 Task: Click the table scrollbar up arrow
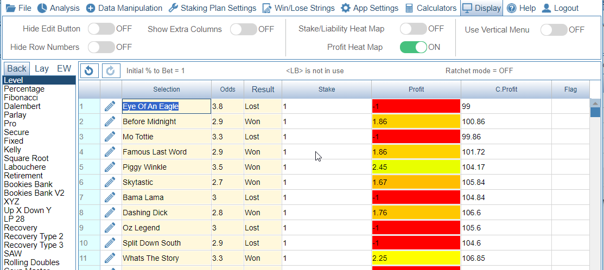(595, 103)
